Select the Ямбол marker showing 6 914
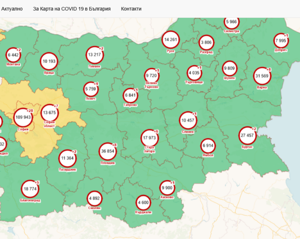This screenshot has width=300, height=239. (208, 146)
